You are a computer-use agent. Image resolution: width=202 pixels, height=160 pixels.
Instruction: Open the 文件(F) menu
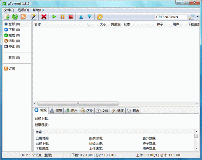pos(9,10)
